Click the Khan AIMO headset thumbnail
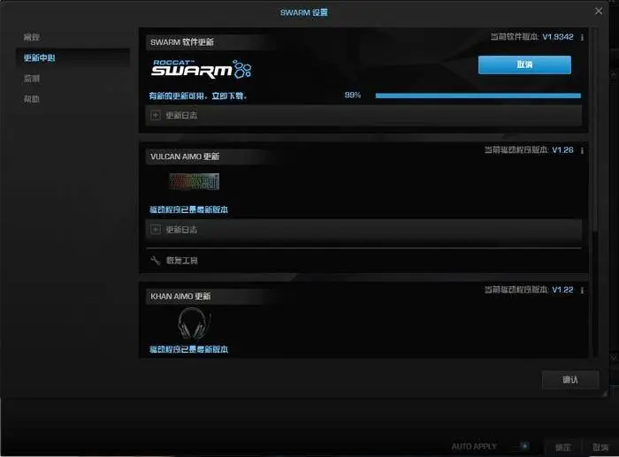This screenshot has height=457, width=619. pyautogui.click(x=193, y=324)
